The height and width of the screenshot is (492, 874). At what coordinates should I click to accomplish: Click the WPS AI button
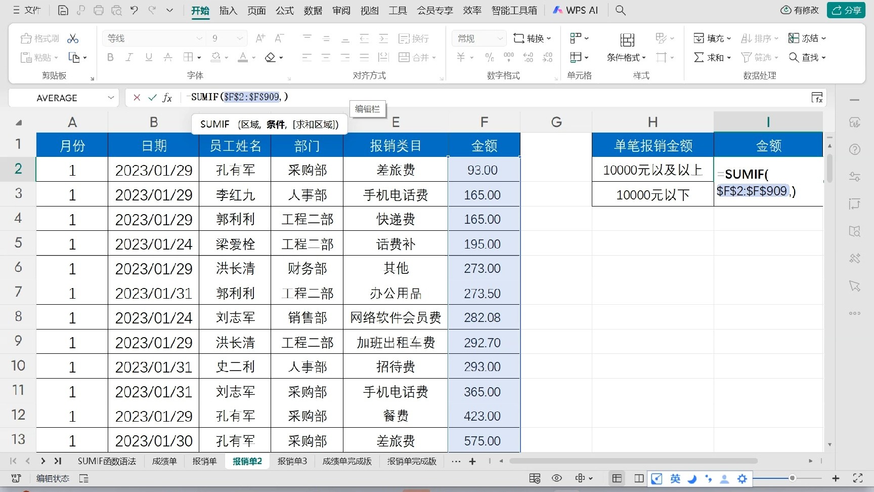(576, 10)
